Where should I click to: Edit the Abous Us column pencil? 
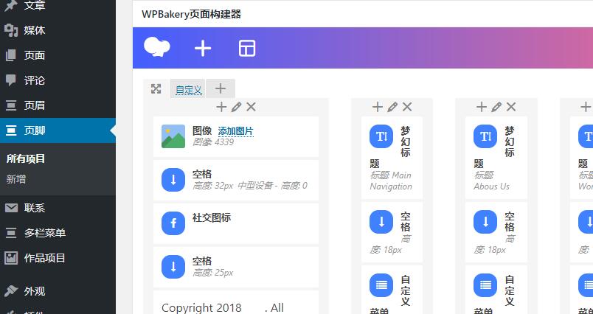click(496, 108)
